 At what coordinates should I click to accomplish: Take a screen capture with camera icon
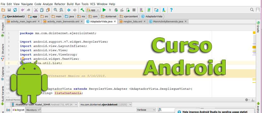click(x=8, y=110)
